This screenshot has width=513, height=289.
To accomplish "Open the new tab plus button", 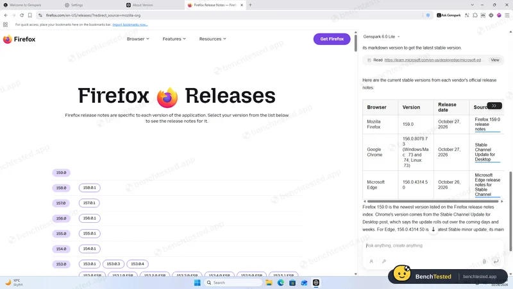I will 250,5.
